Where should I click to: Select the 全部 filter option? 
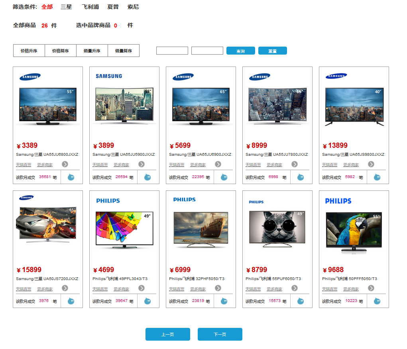(x=47, y=7)
